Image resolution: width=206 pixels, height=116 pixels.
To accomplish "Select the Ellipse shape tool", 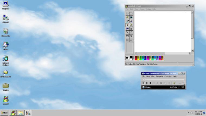I will 127,40.
